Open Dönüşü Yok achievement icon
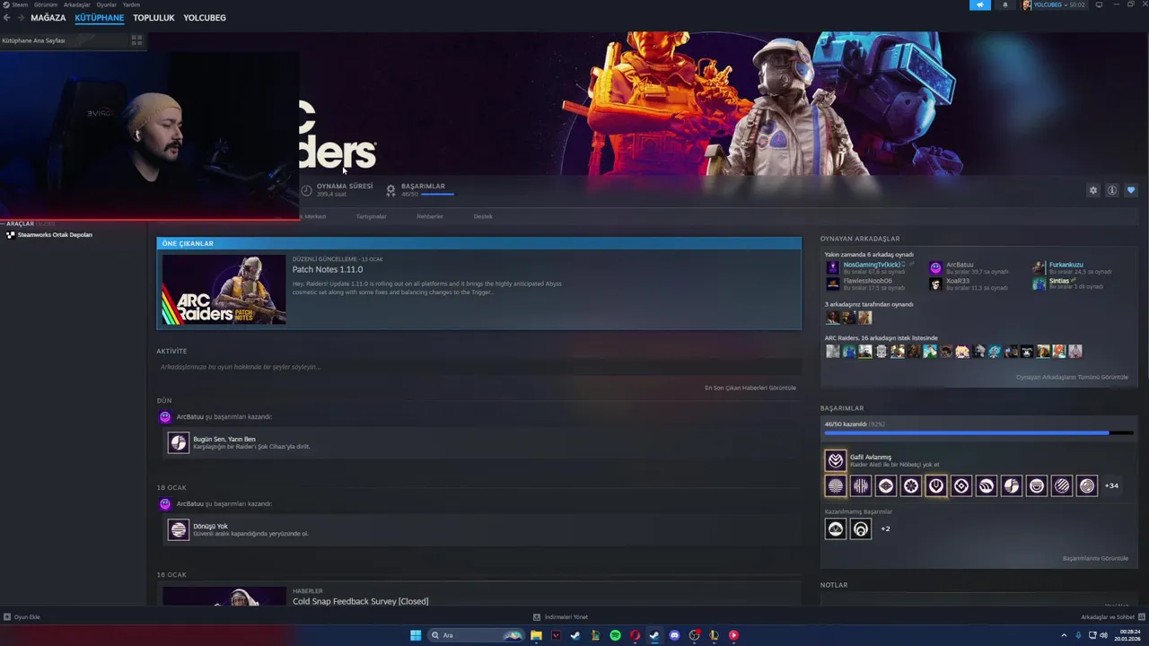 [x=179, y=529]
